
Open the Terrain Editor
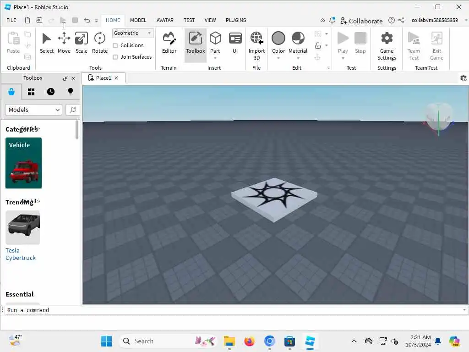tap(169, 43)
